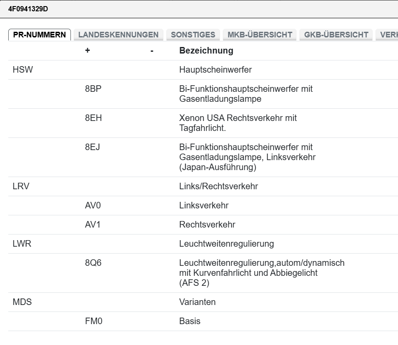Select the 8EJ Japan-Ausführung entry
The width and height of the screenshot is (398, 345).
coord(203,157)
